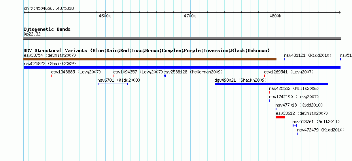Select the long blue nsv525822 gain bar
Screen dimensions: 352x161
point(182,67)
